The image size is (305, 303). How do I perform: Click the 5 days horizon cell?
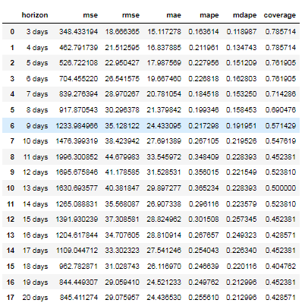point(37,63)
